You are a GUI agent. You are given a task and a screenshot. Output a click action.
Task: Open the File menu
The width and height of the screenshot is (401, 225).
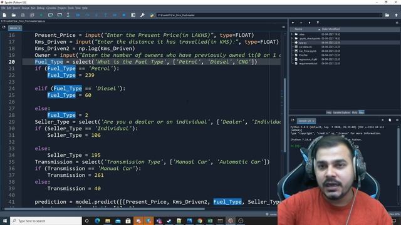[3, 8]
